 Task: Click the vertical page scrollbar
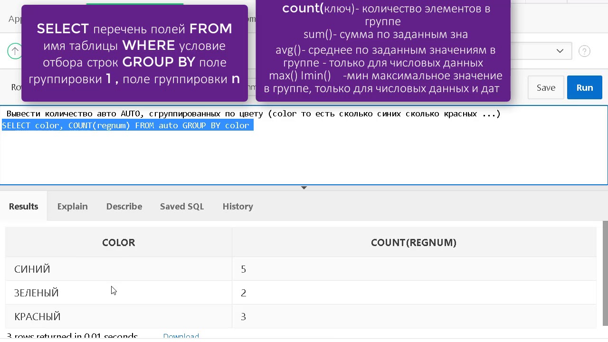pyautogui.click(x=605, y=273)
